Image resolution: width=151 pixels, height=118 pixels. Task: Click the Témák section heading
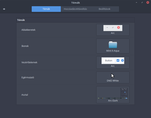(21, 20)
